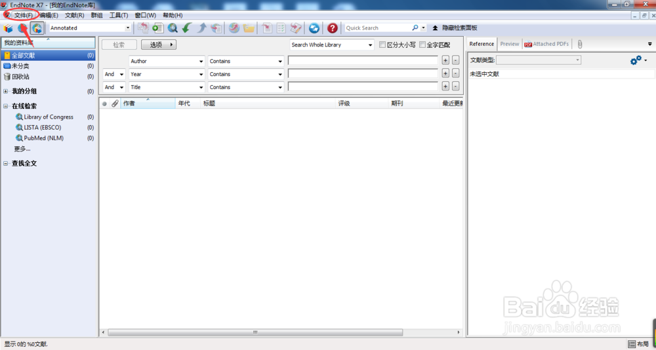
Task: Collapse the 在线检索 section
Action: pyautogui.click(x=5, y=106)
